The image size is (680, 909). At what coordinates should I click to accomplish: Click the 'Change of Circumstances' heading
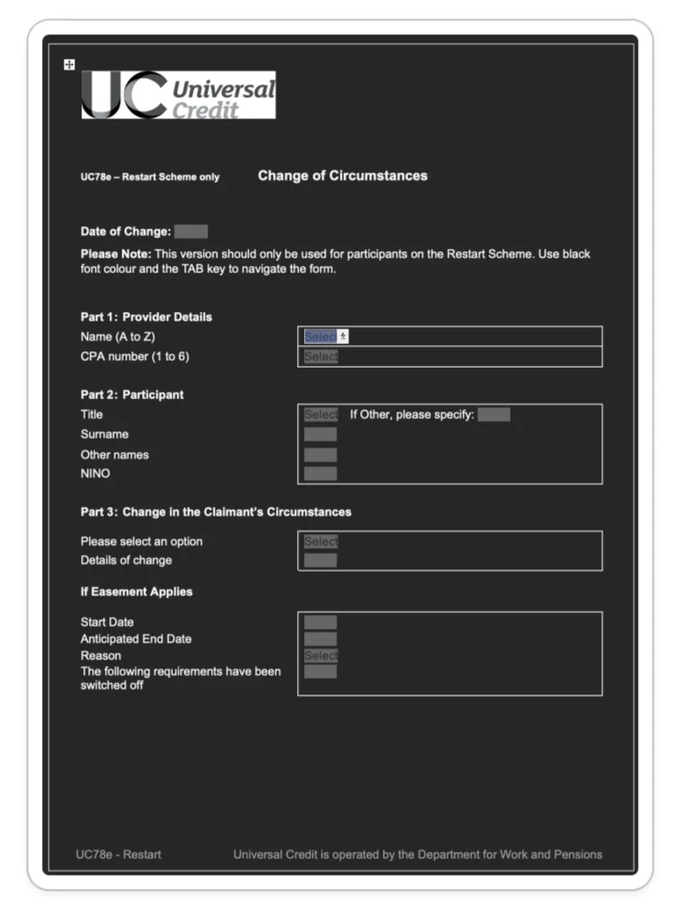[x=343, y=176]
